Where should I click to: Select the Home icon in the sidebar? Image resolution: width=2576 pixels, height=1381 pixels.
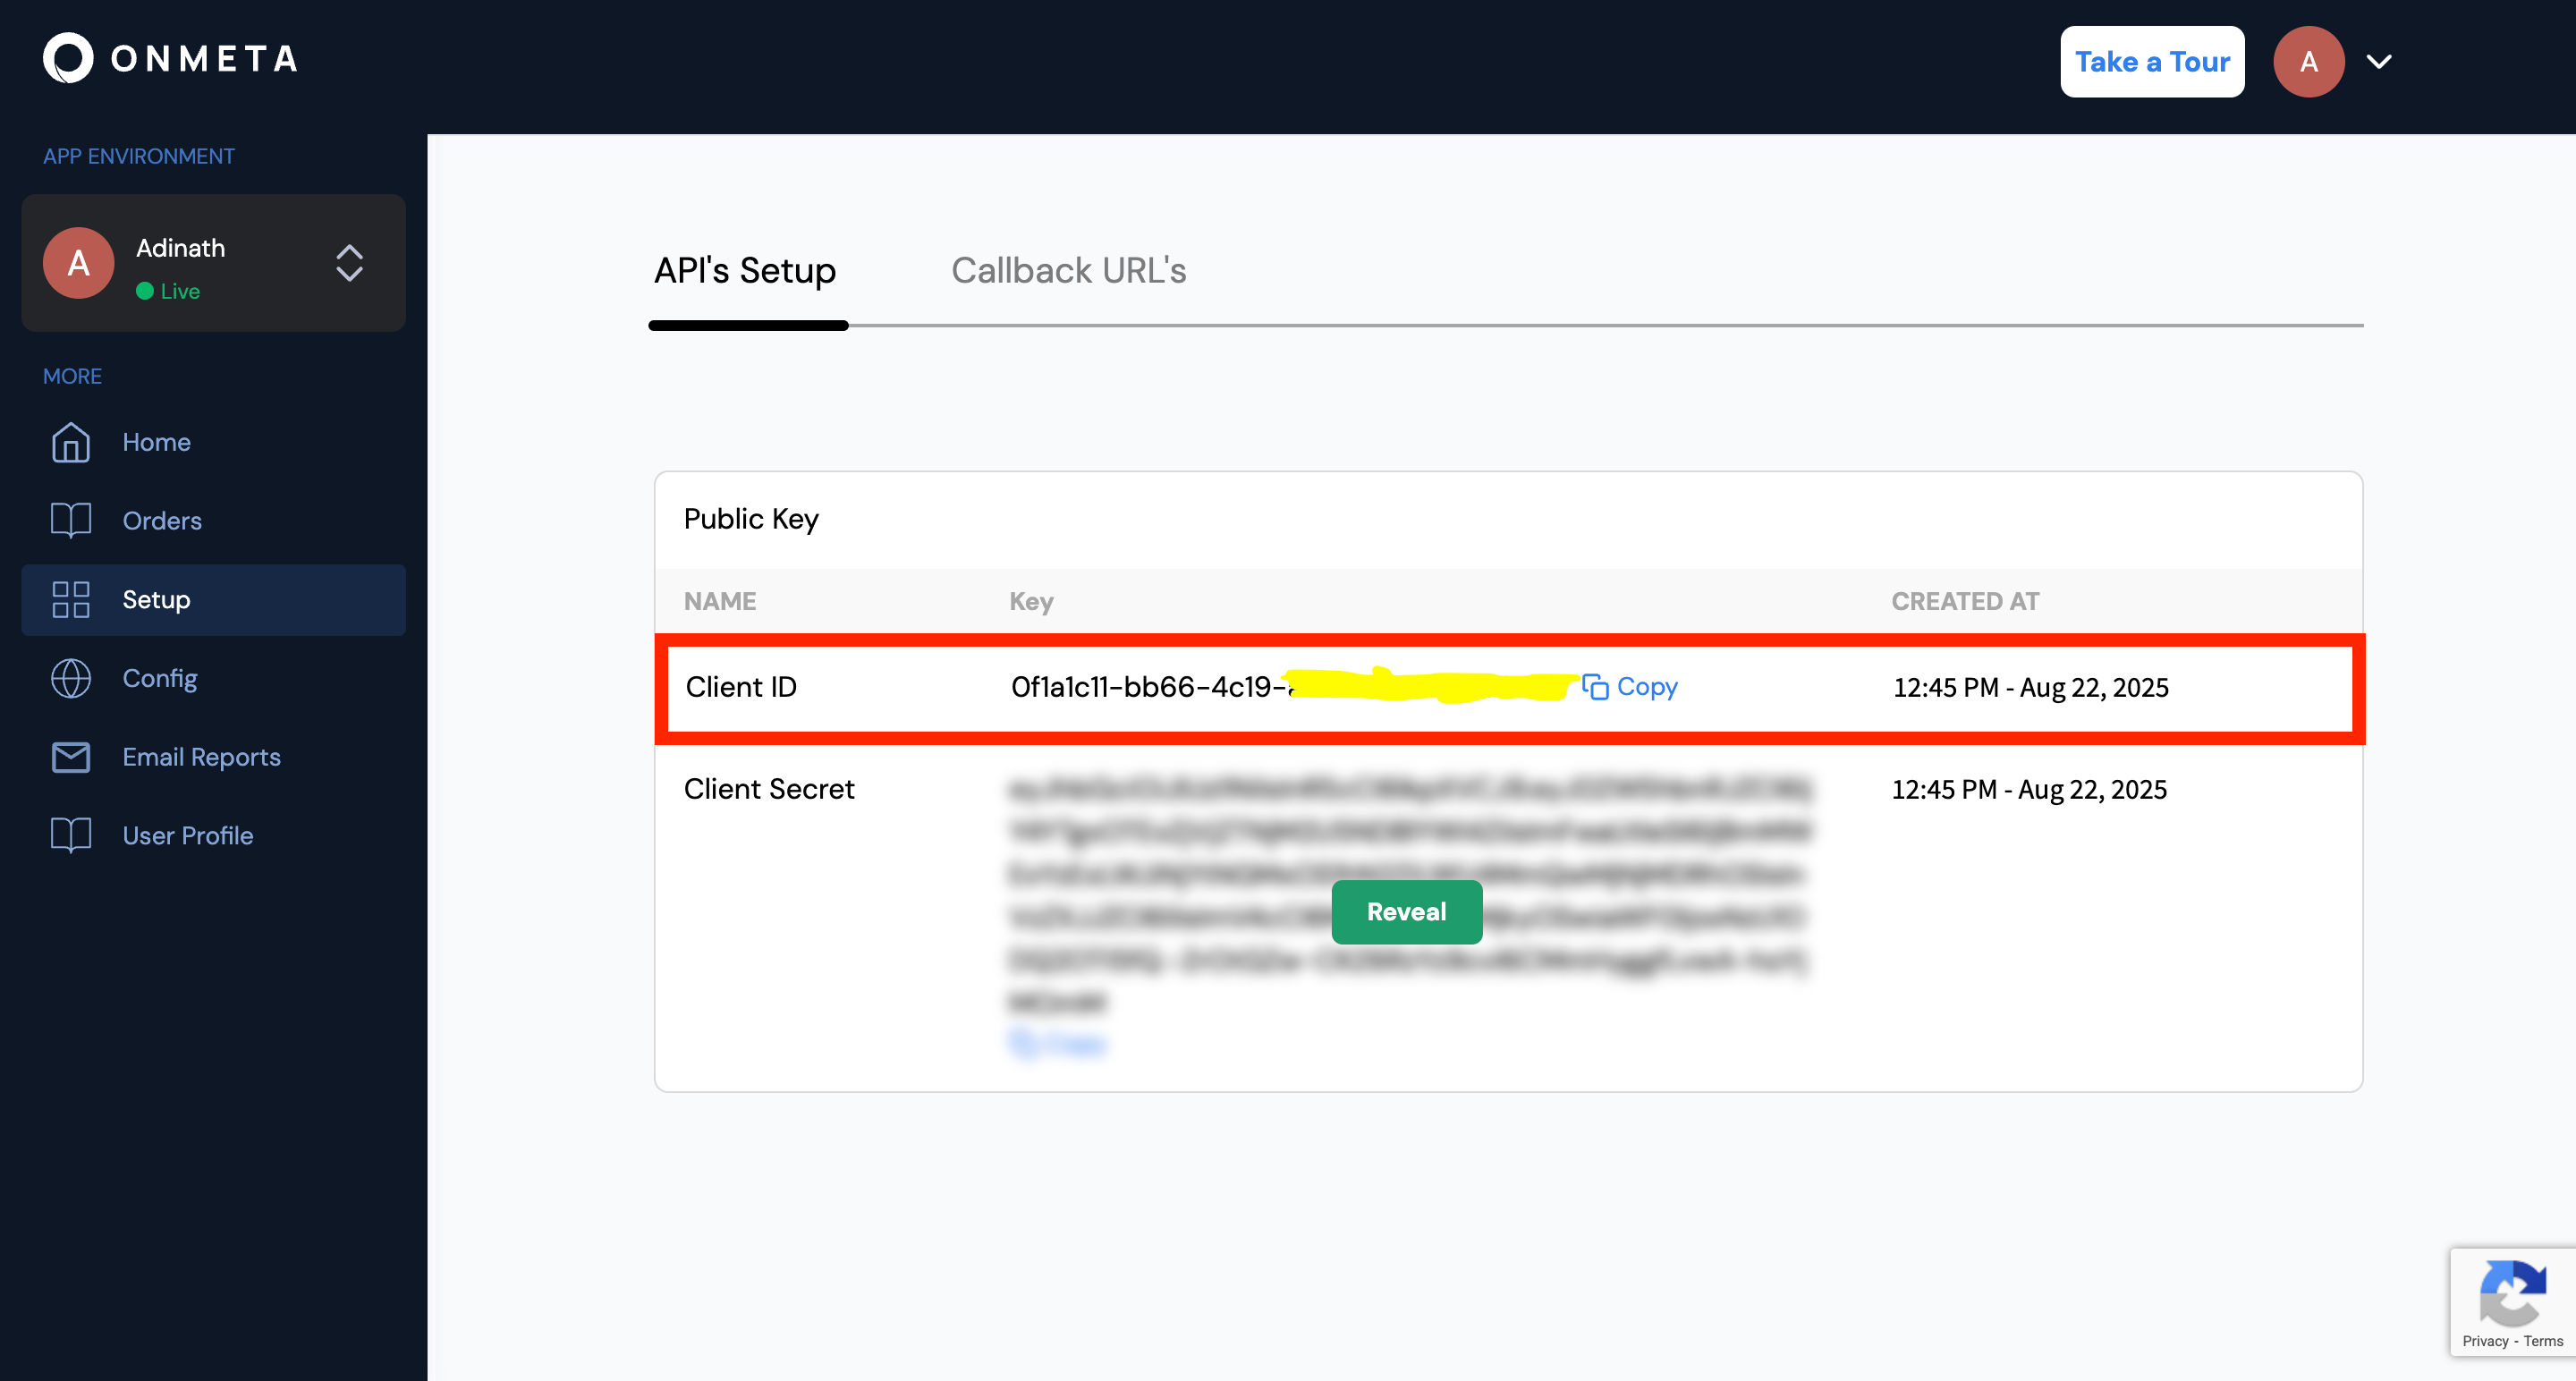coord(70,442)
